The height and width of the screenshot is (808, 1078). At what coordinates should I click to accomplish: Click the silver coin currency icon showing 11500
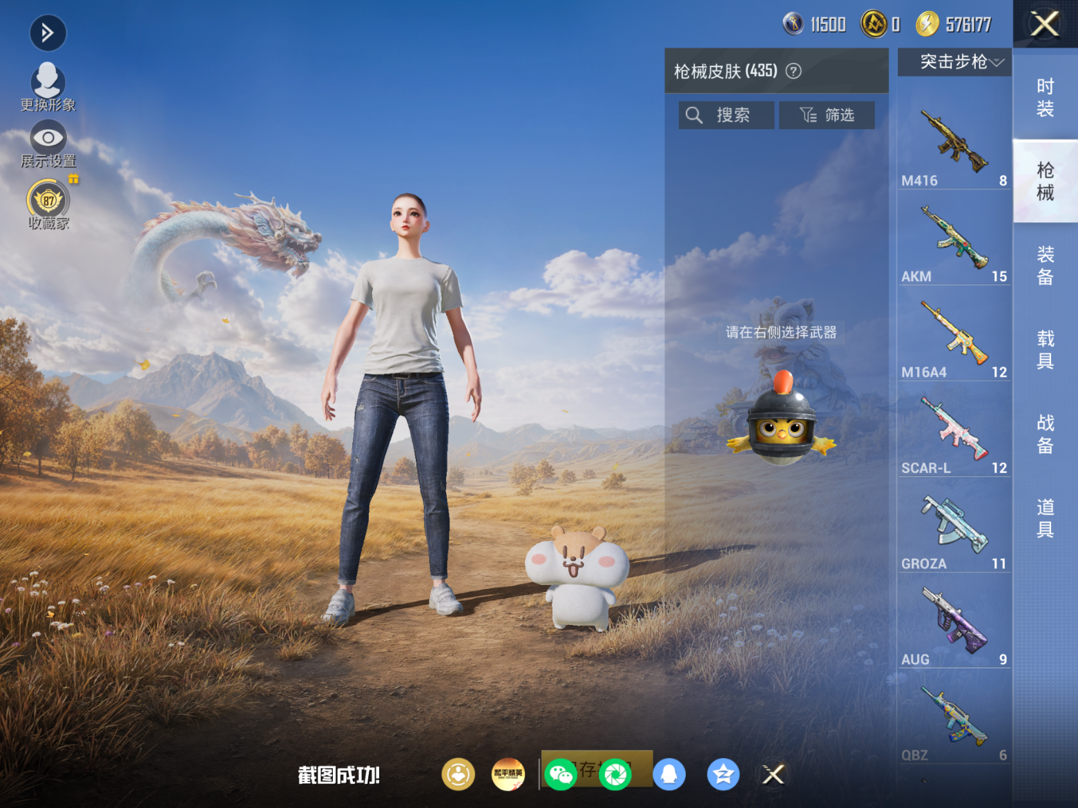793,24
